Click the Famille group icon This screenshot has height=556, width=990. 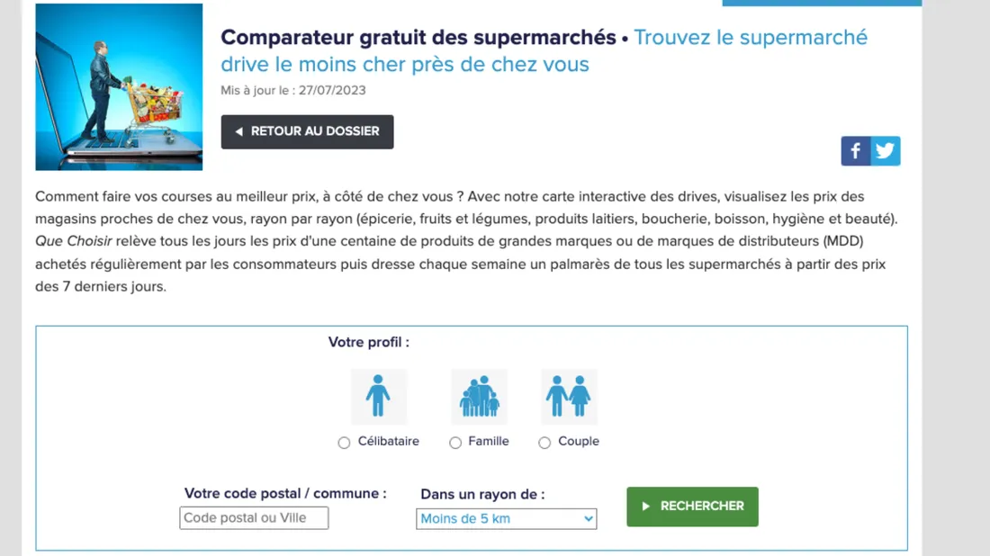[479, 394]
